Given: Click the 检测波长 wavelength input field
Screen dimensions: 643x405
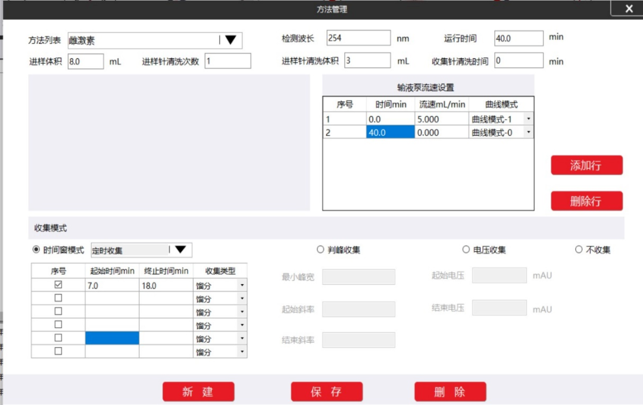Looking at the screenshot, I should click(358, 37).
